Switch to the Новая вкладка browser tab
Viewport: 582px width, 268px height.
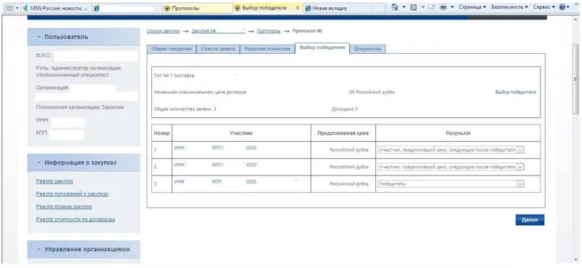point(338,8)
